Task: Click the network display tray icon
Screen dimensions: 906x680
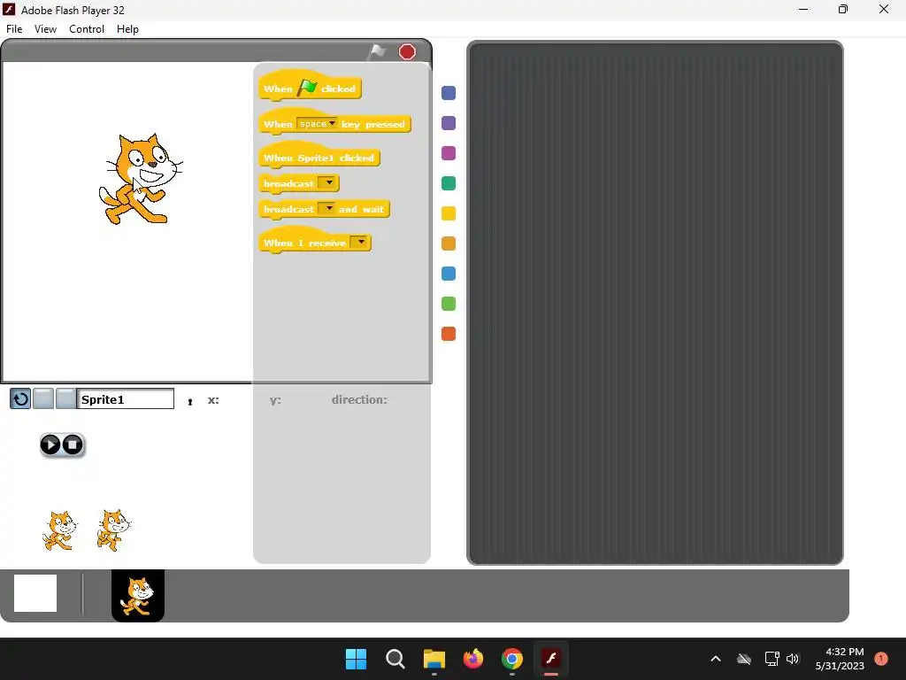Action: pyautogui.click(x=772, y=659)
